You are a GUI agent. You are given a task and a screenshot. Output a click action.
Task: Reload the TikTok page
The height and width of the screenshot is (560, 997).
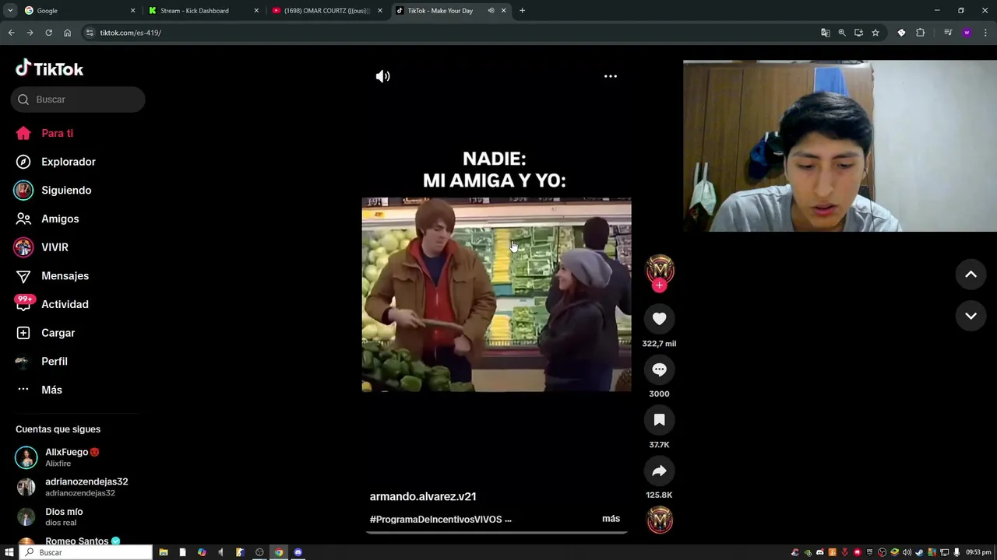(x=48, y=33)
